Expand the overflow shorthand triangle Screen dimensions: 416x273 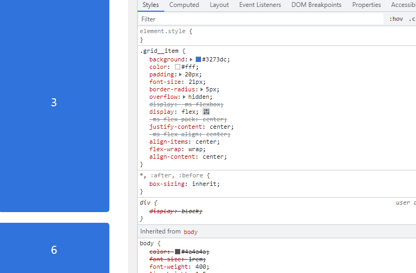tap(184, 97)
